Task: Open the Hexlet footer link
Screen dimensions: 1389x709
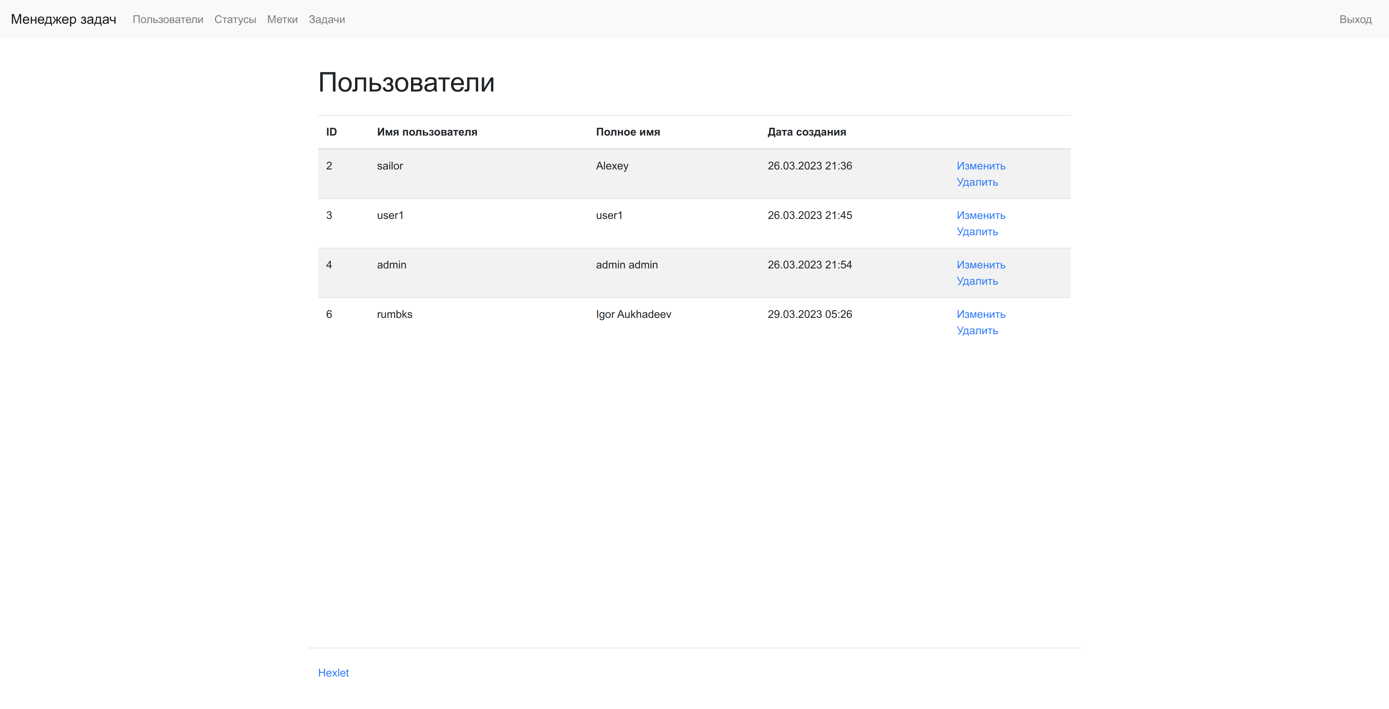Action: [333, 673]
